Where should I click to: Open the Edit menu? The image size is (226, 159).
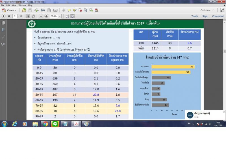click(x=8, y=5)
